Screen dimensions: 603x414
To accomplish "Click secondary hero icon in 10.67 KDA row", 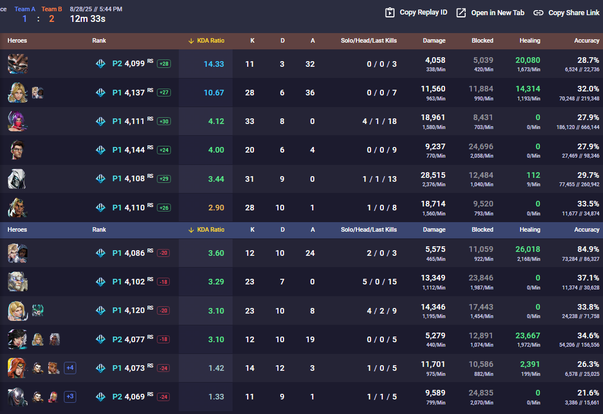I will coord(38,93).
